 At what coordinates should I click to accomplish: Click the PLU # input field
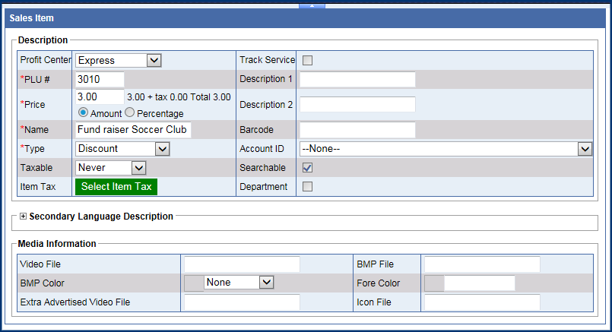[x=100, y=79]
